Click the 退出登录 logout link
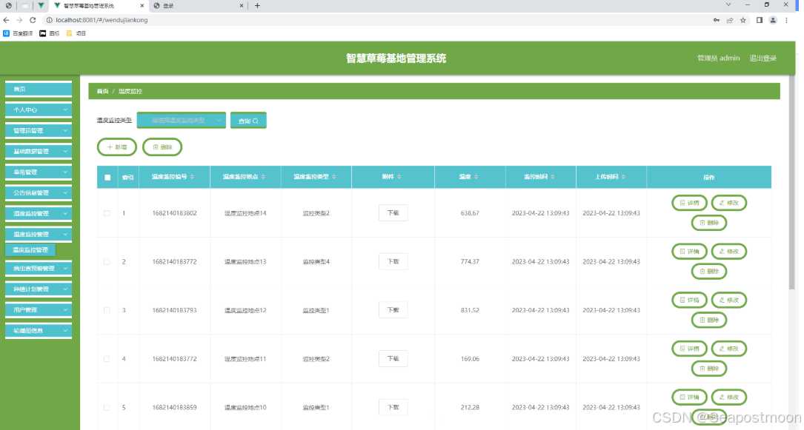The width and height of the screenshot is (804, 430). point(764,58)
